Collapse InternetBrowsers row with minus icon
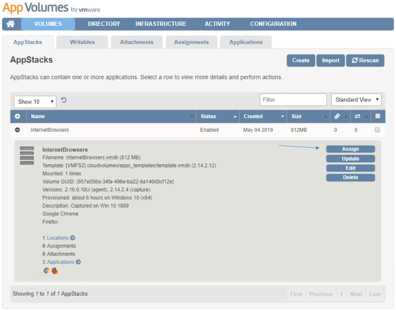Viewport: 396px width, 310px height. pos(18,130)
